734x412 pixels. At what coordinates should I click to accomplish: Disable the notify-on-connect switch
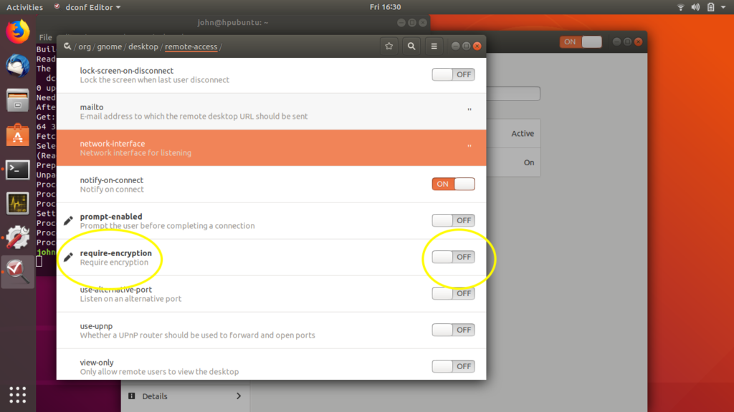point(453,184)
